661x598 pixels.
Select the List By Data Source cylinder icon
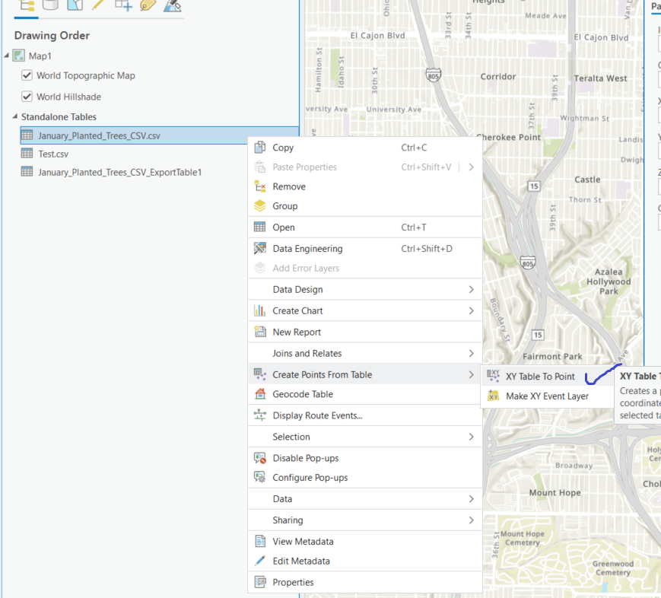pyautogui.click(x=51, y=5)
